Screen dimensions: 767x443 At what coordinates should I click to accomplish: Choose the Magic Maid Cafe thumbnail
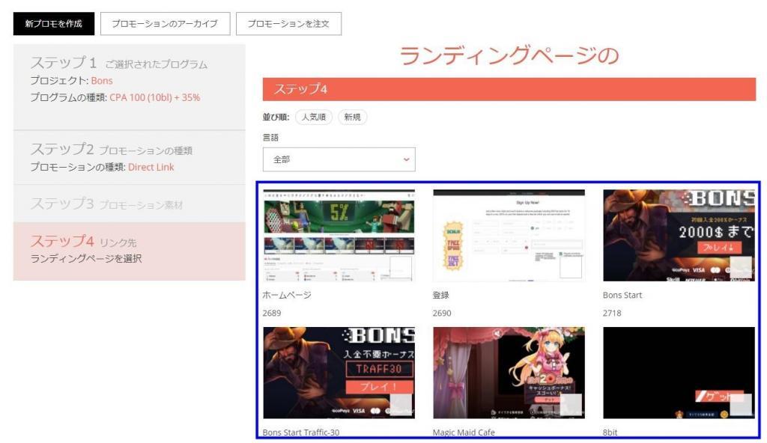click(x=509, y=373)
